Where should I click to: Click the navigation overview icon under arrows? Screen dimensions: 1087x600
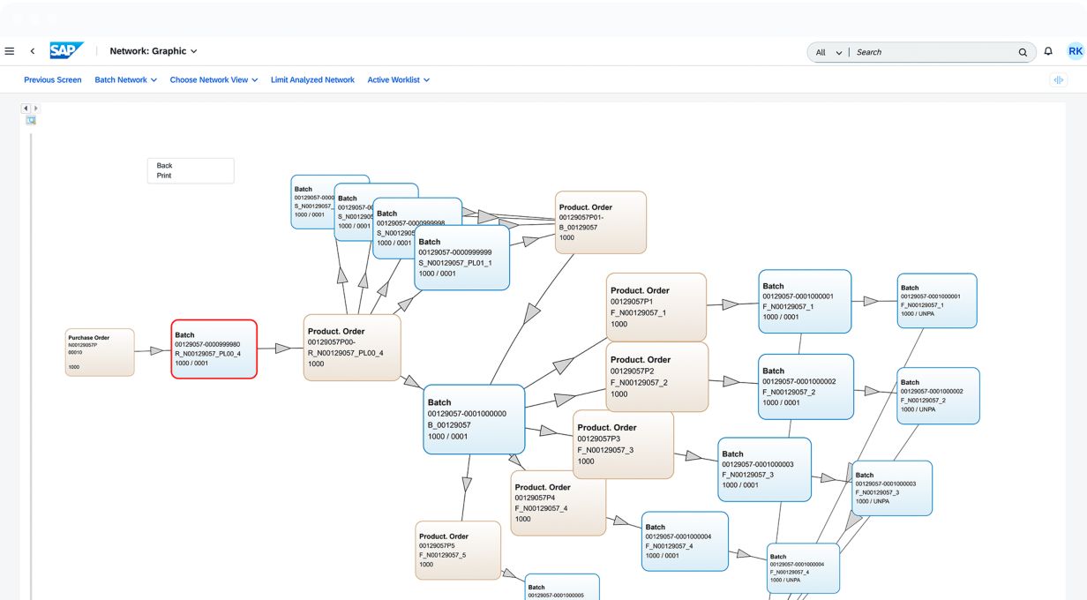click(31, 120)
